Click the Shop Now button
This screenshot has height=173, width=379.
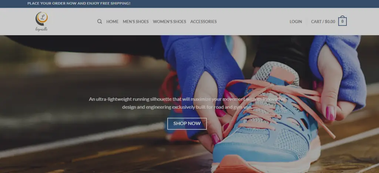coord(187,123)
